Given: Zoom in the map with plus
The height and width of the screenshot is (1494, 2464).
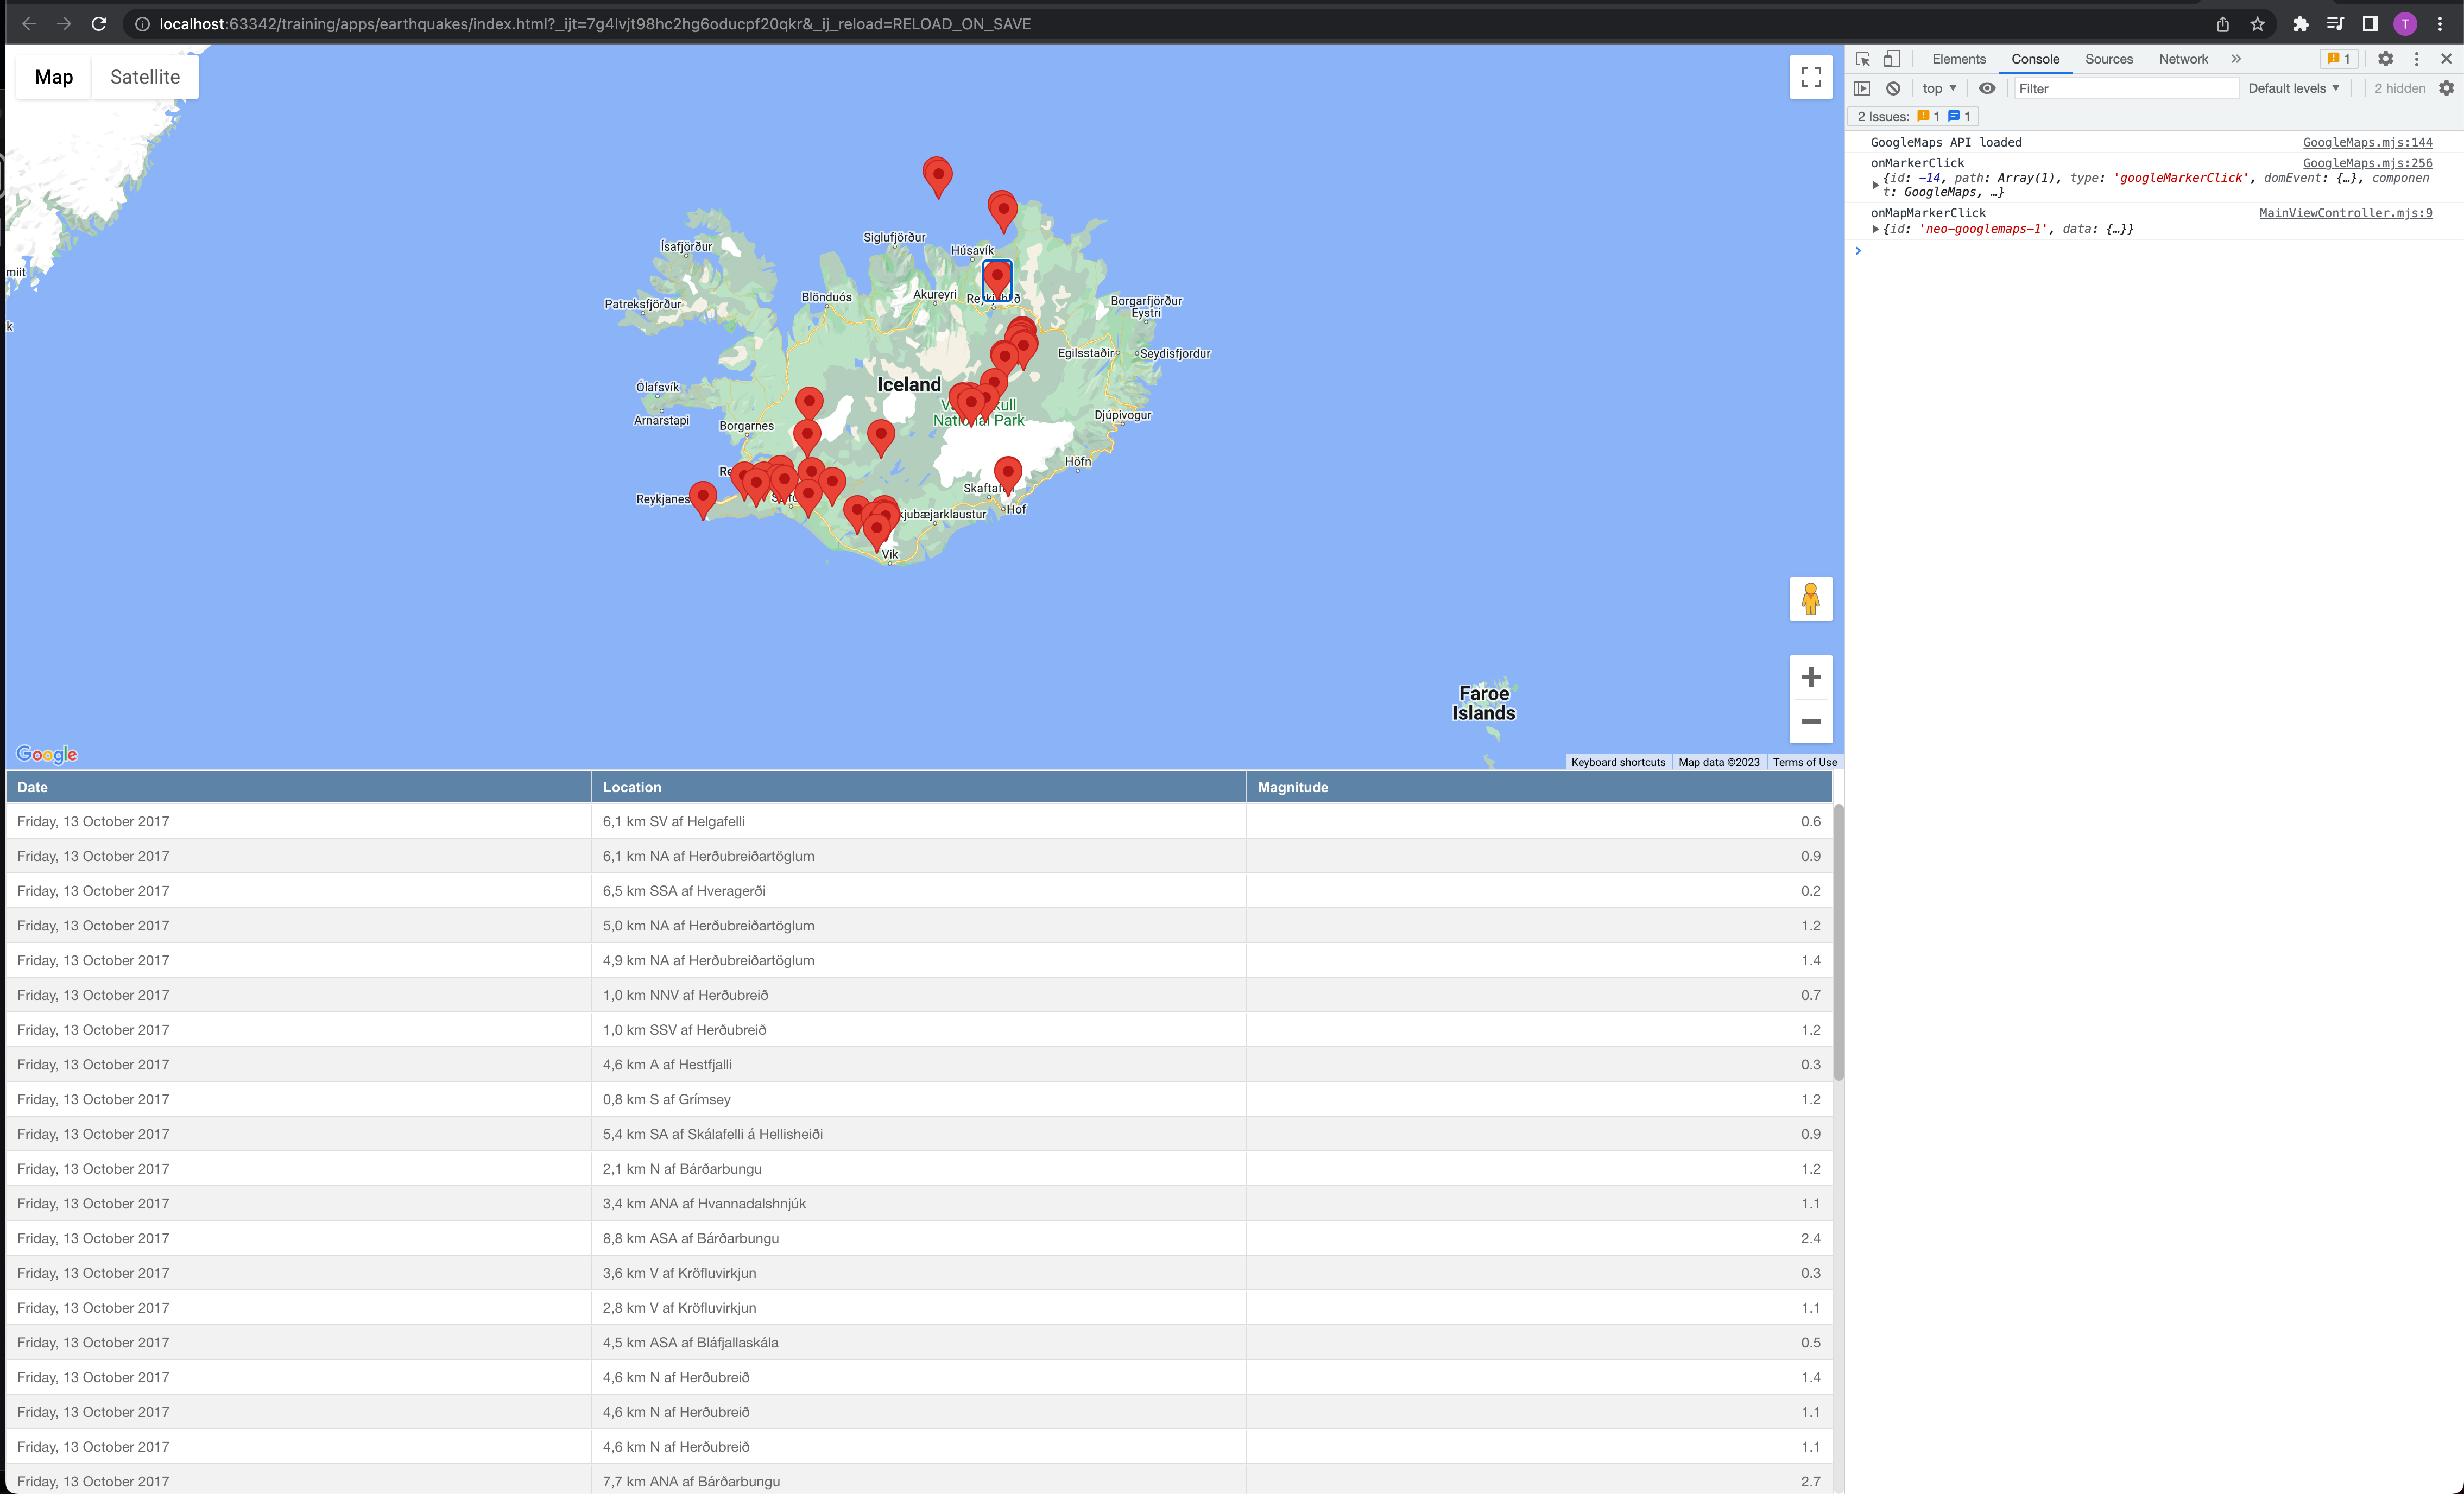Looking at the screenshot, I should click(1810, 677).
